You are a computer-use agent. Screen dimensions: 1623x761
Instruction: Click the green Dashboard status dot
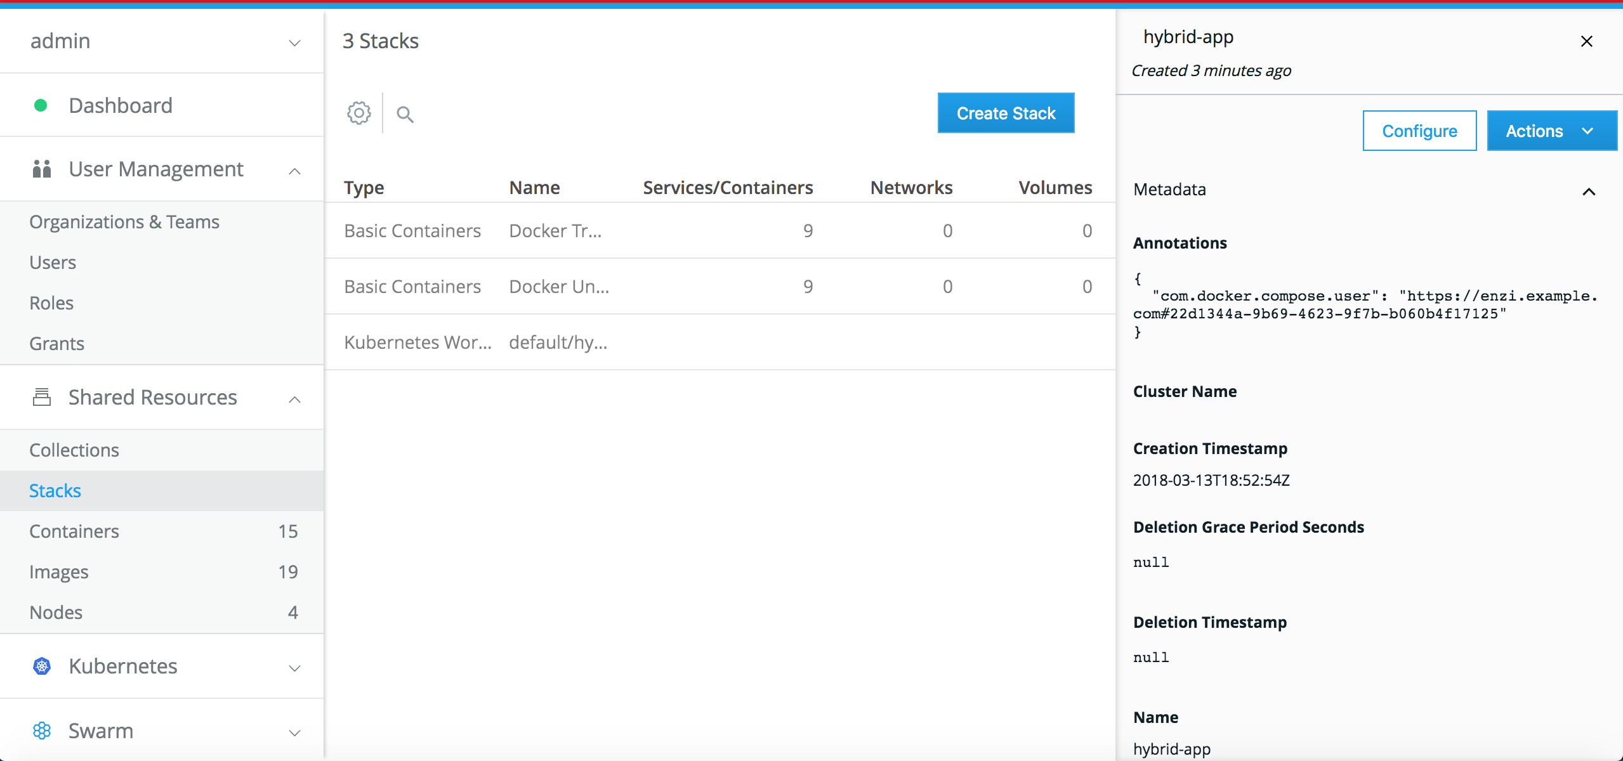[x=41, y=105]
